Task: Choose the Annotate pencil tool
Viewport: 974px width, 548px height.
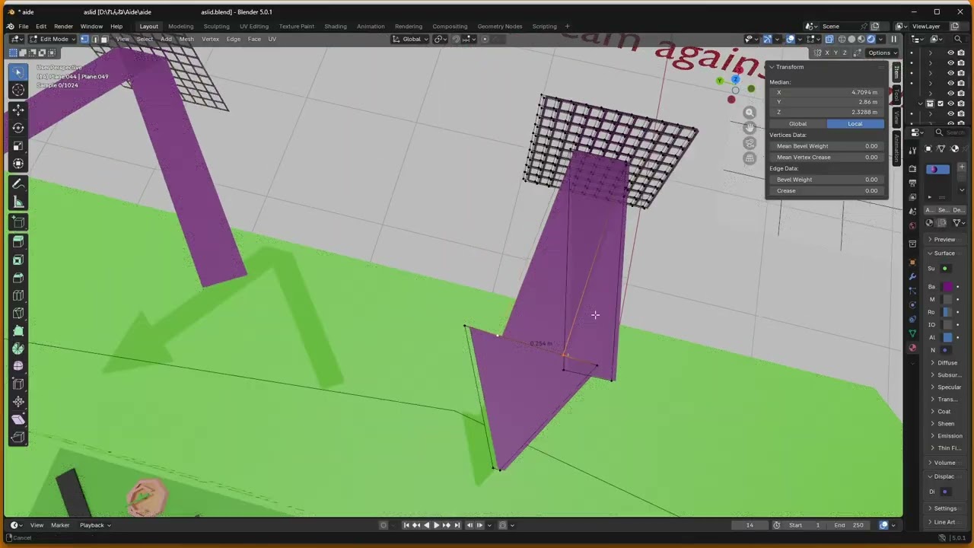Action: tap(18, 183)
